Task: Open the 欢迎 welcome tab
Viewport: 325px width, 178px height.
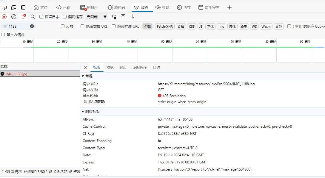Action: point(40,8)
